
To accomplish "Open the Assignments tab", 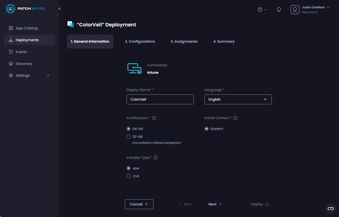I will coord(184,41).
